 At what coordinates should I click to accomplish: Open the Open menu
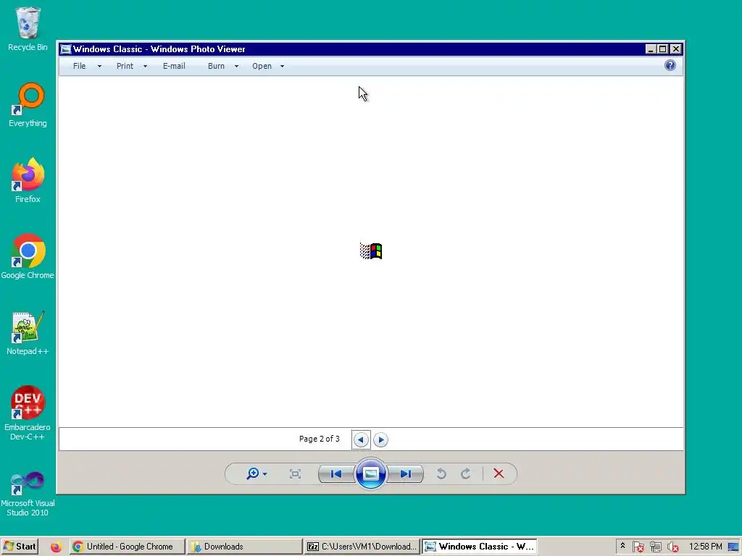[x=262, y=66]
